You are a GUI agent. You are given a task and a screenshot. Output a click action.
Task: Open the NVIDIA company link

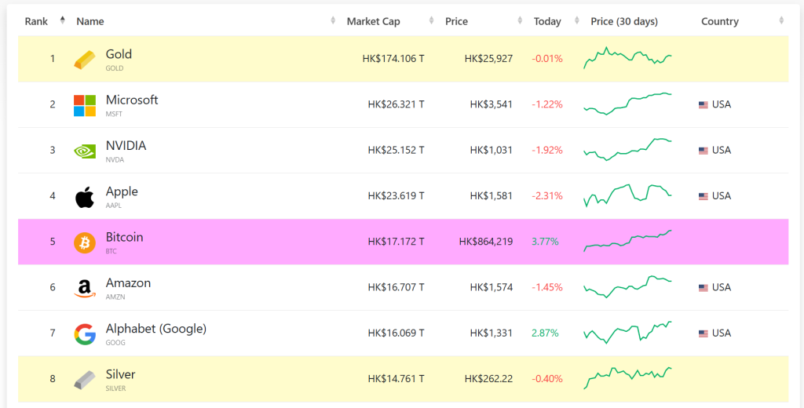click(x=126, y=145)
